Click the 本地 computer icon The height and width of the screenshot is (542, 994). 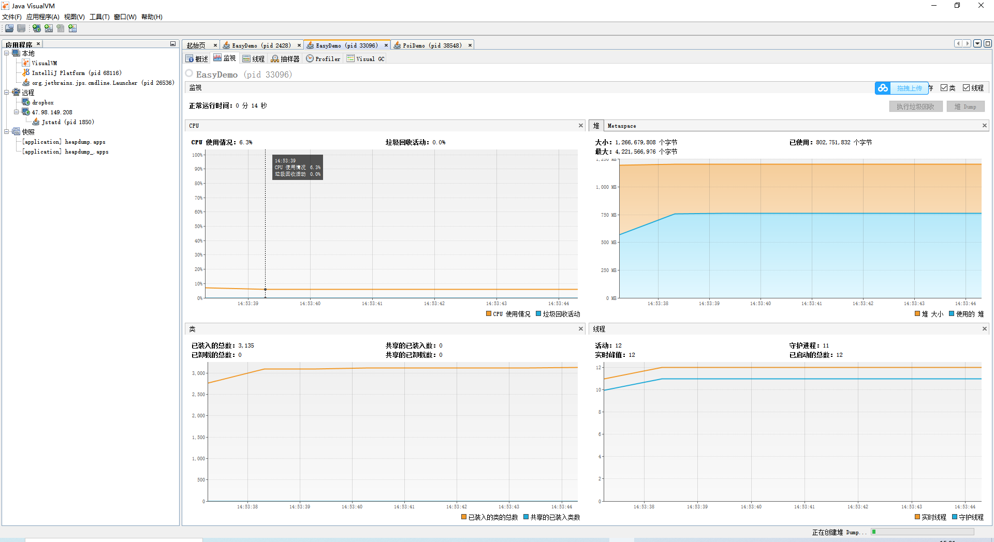pyautogui.click(x=16, y=53)
